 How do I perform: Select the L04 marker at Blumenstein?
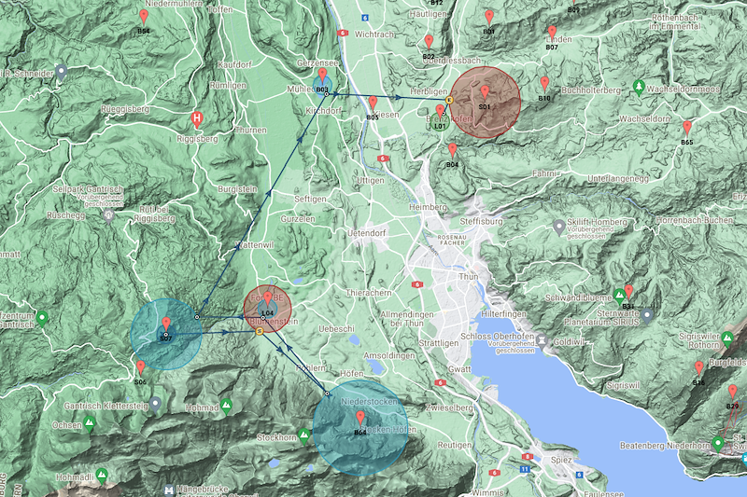coord(268,301)
